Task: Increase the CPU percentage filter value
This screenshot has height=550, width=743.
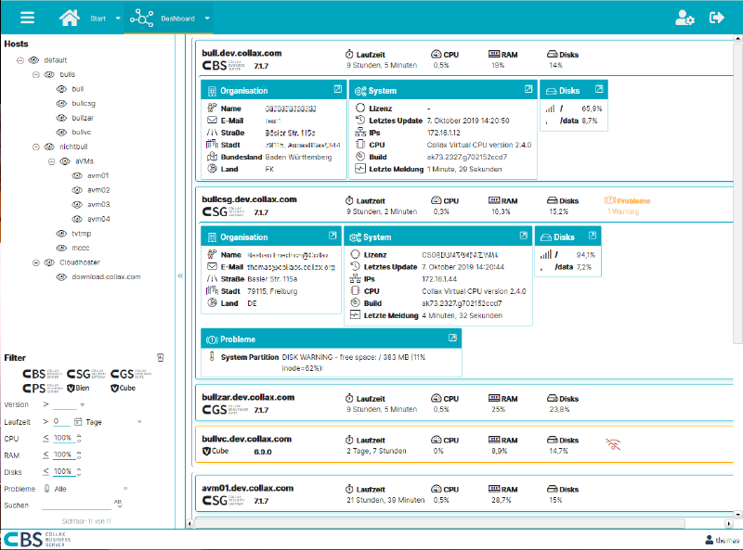Action: point(78,434)
